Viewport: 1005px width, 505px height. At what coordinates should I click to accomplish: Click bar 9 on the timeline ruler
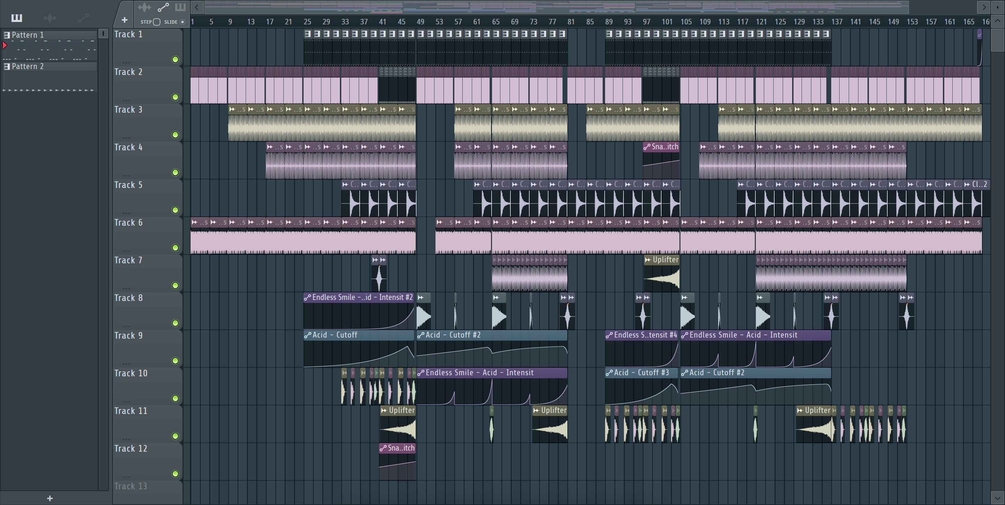point(230,22)
